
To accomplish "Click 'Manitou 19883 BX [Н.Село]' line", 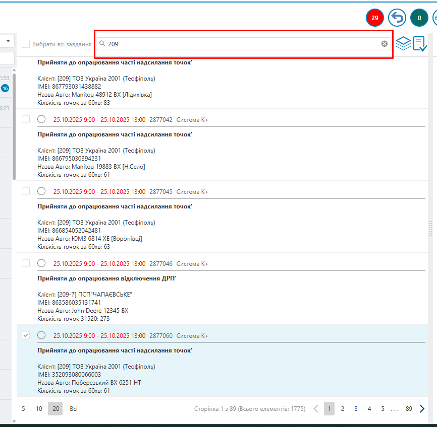I will coord(91,167).
